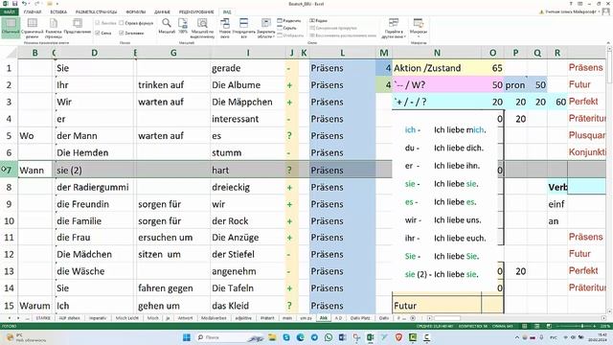
Task: Select cell 'fahren gegen' in row 14
Action: pyautogui.click(x=173, y=288)
